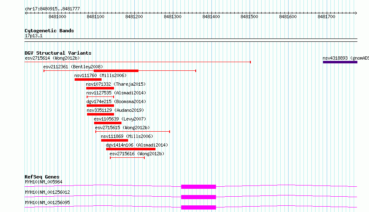Image resolution: width=369 pixels, height=212 pixels.
Task: Click the red bar under esv1105639
Action: (108, 123)
